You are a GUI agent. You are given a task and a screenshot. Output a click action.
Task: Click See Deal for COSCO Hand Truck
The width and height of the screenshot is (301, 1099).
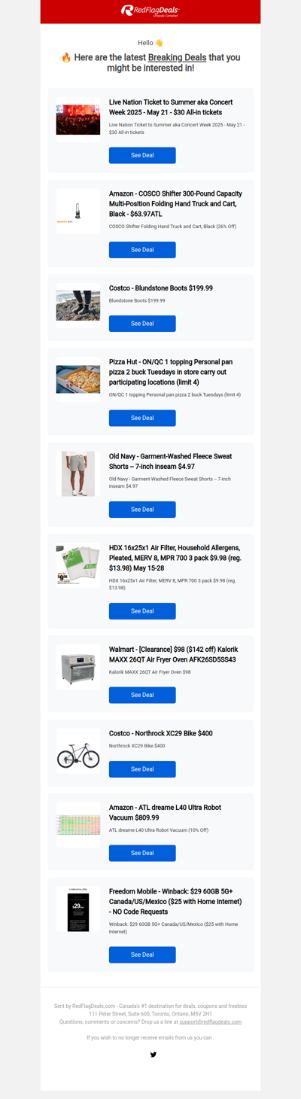(142, 250)
